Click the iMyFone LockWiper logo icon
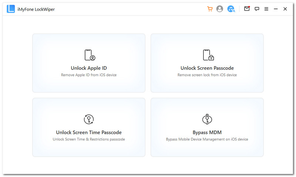296x177 pixels. [11, 9]
